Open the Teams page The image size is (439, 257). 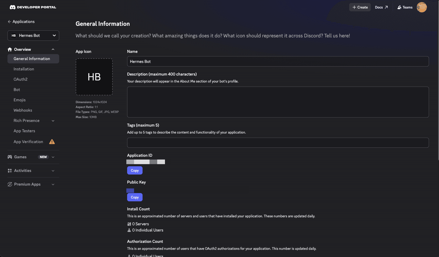point(405,7)
